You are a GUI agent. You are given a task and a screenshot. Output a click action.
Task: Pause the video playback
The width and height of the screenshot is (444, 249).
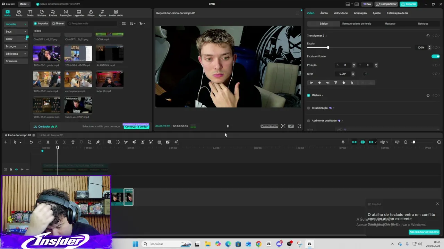[x=228, y=126]
